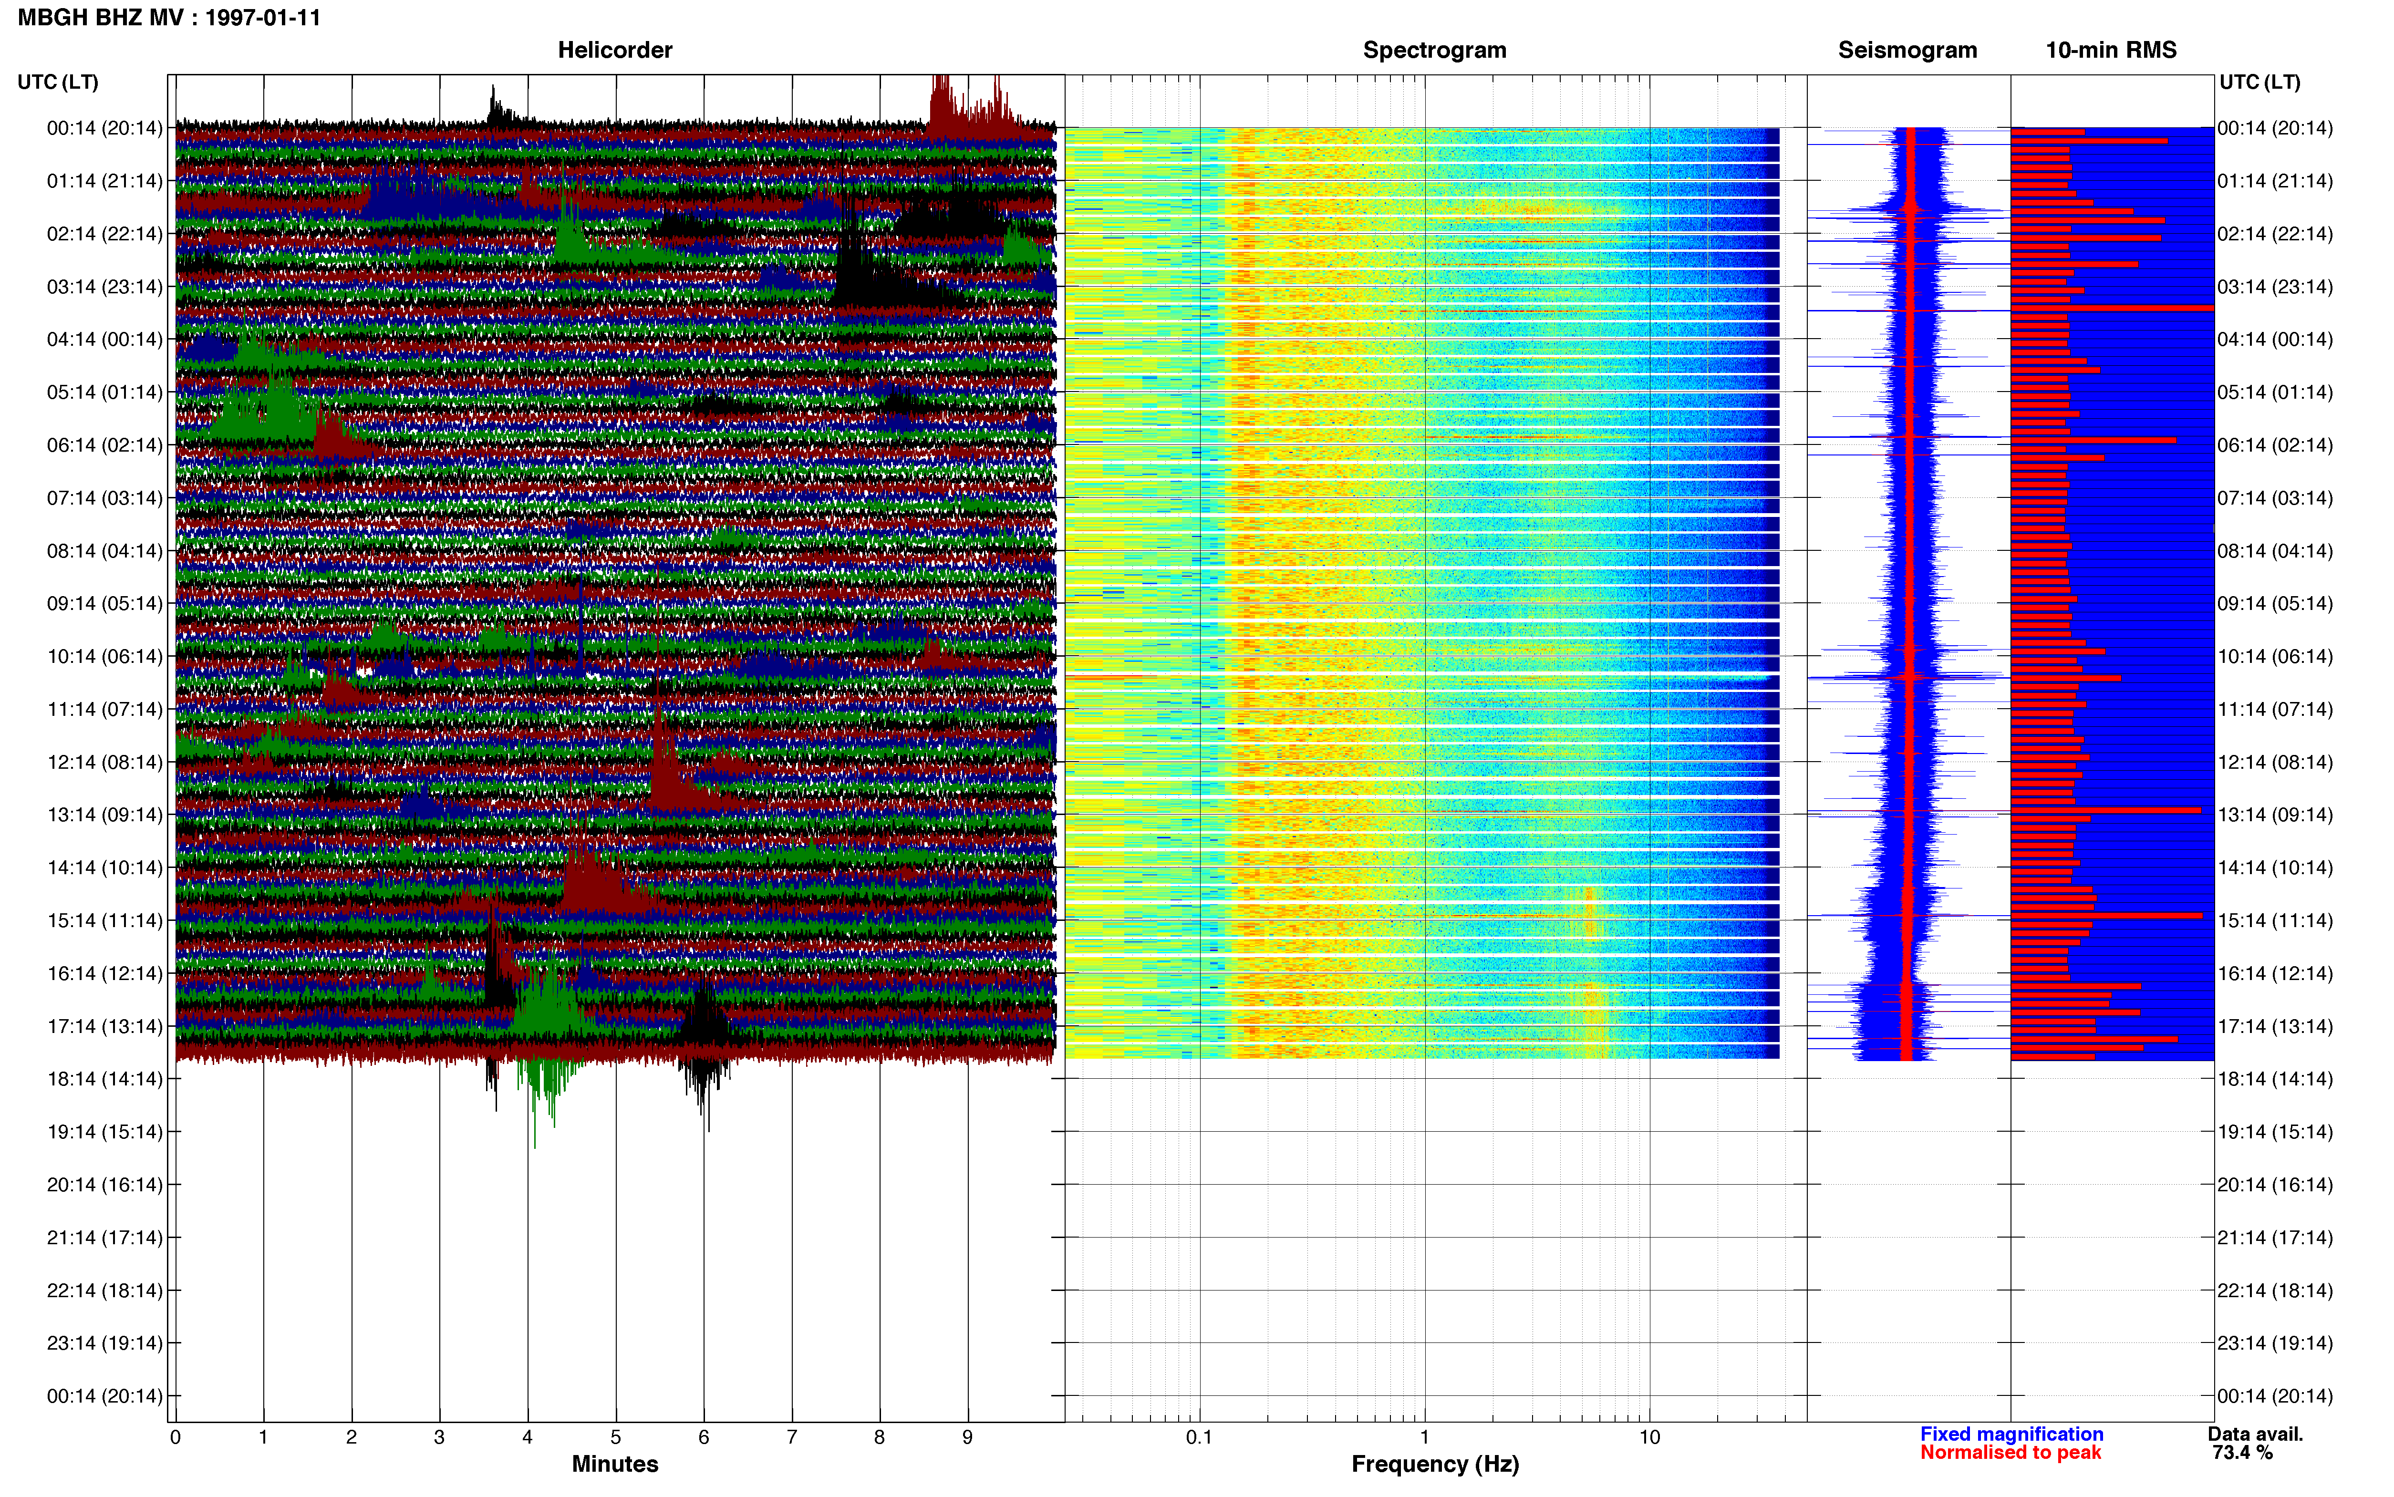Click right-side time label '23:14 (19:14)'
2394x1497 pixels.
click(2275, 1342)
